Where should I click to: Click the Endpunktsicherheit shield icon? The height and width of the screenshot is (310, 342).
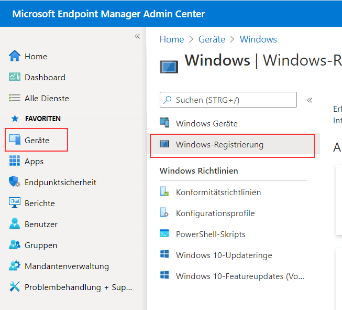tap(15, 181)
